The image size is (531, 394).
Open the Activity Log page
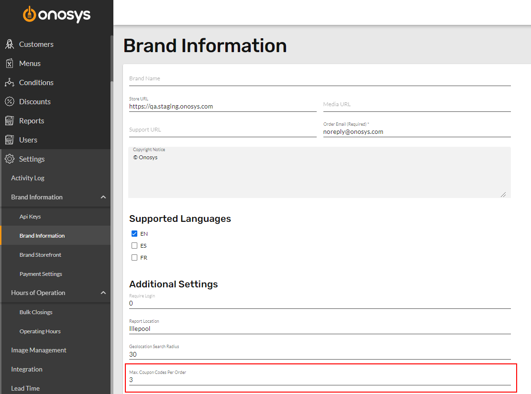click(28, 178)
